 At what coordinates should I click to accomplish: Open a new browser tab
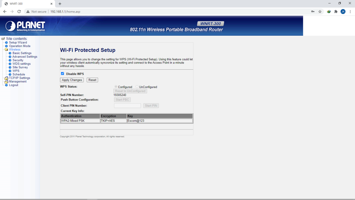point(60,3)
